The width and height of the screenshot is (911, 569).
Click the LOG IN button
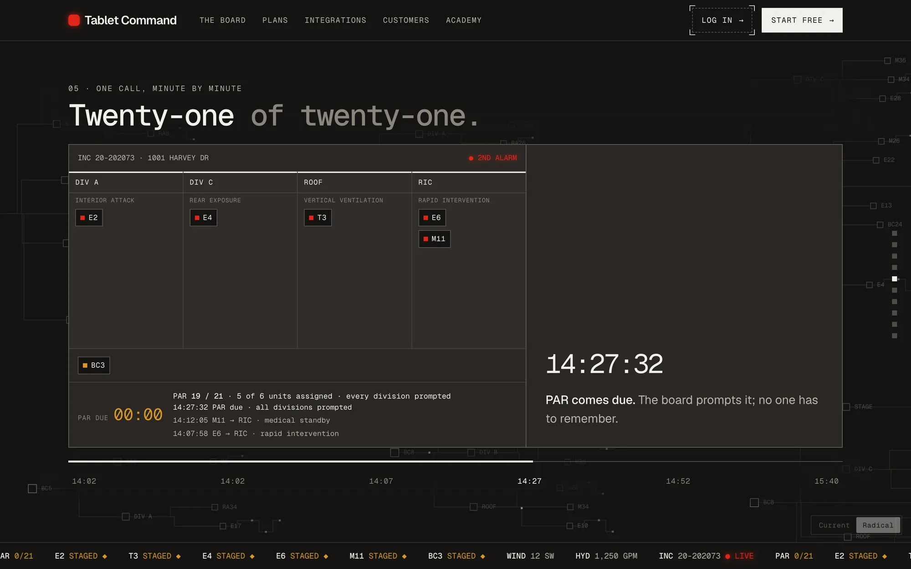(722, 20)
